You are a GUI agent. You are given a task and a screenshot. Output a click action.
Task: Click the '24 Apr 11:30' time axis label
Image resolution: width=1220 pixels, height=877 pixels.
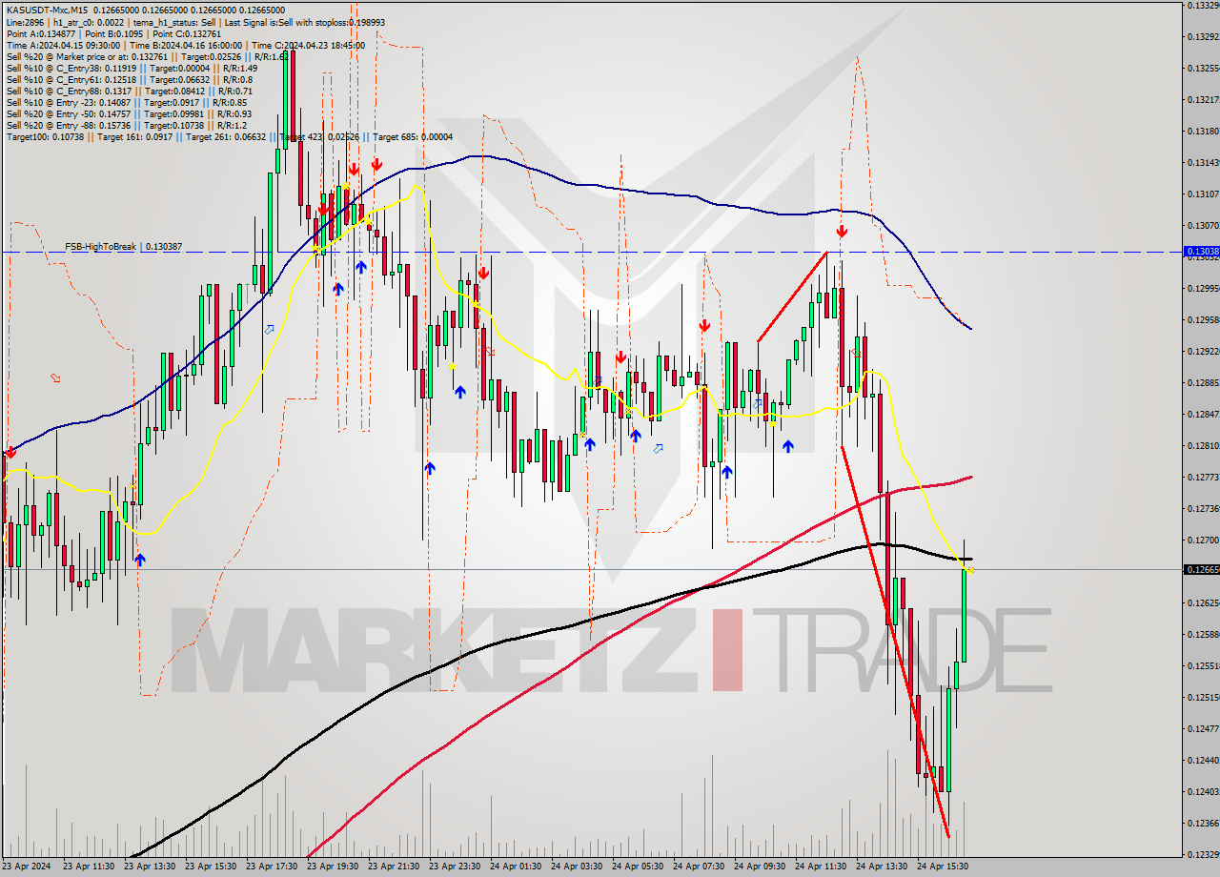click(x=821, y=867)
